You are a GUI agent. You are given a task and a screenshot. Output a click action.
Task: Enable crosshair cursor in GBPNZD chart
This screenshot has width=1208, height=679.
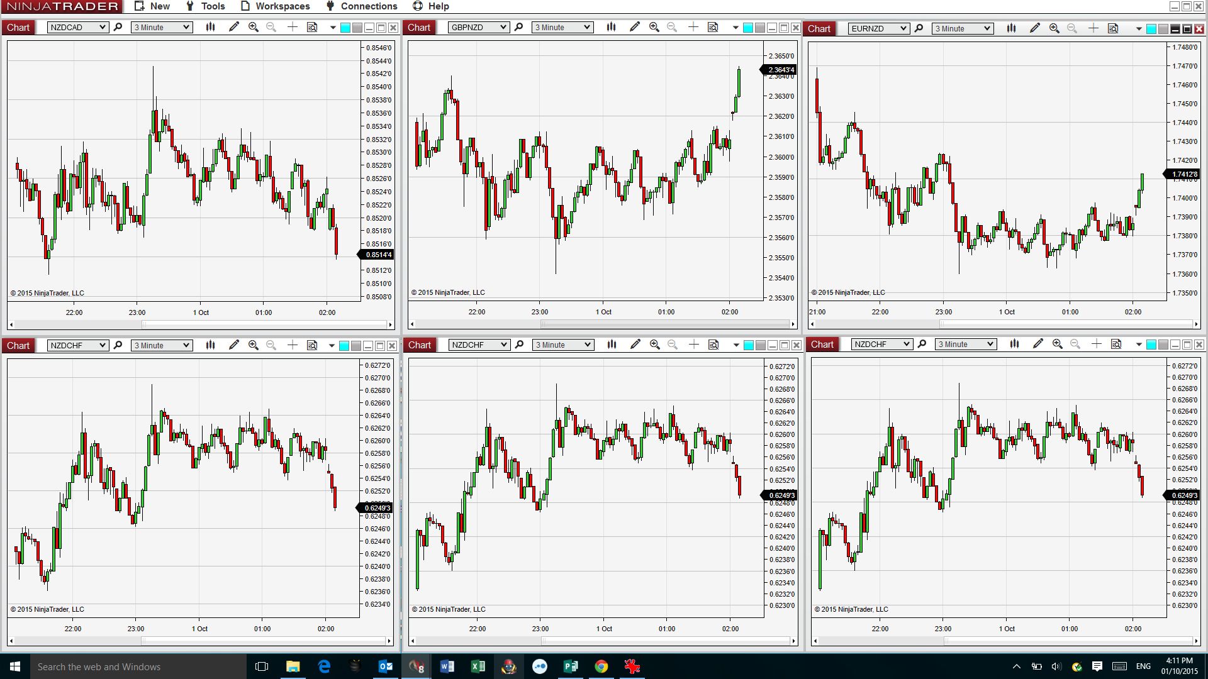693,27
